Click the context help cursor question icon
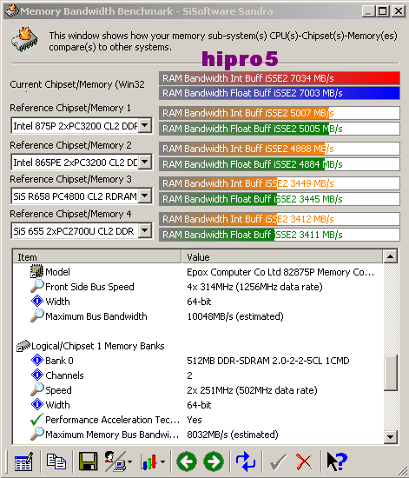The width and height of the screenshot is (409, 478). point(337,461)
